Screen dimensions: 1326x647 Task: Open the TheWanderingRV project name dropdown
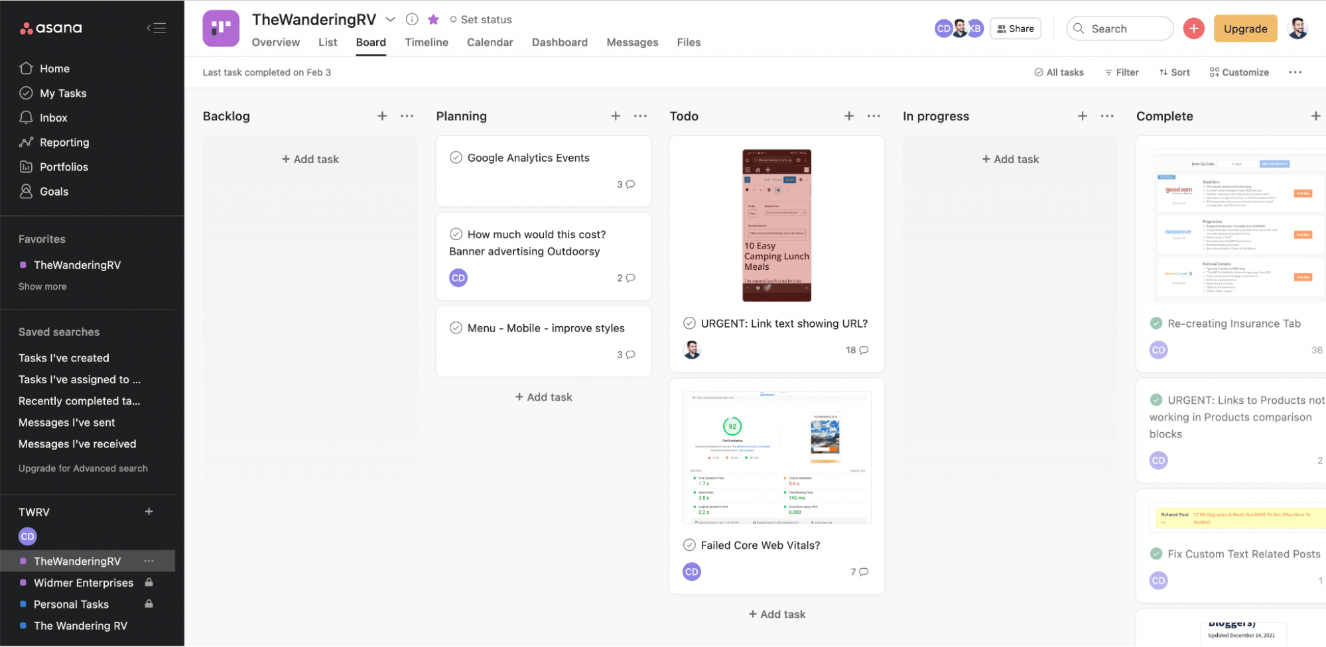pyautogui.click(x=391, y=19)
